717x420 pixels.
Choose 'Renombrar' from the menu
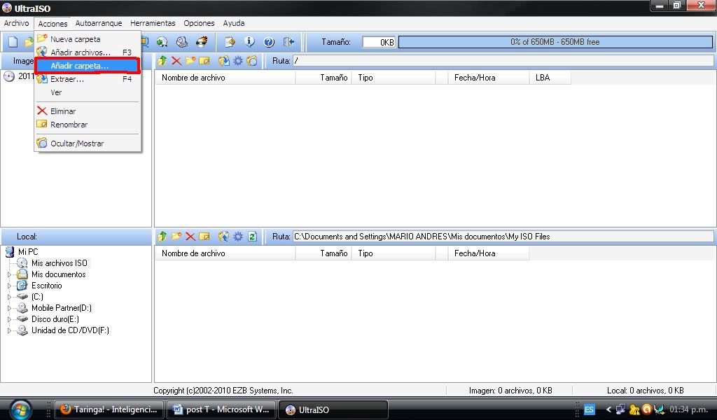(x=88, y=125)
